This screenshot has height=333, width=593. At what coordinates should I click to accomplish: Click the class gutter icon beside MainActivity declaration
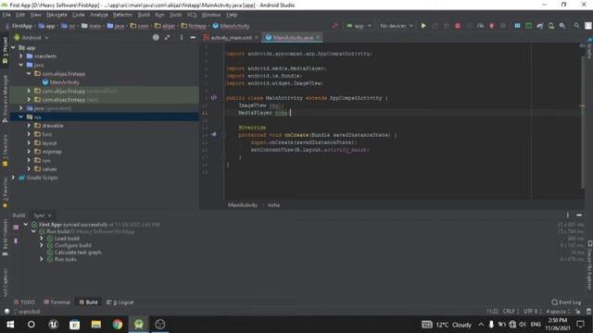tap(214, 98)
